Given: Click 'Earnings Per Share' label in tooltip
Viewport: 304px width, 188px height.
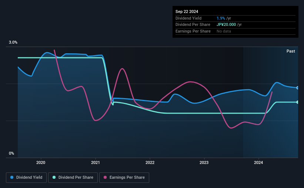Looking at the screenshot, I should click(193, 31).
